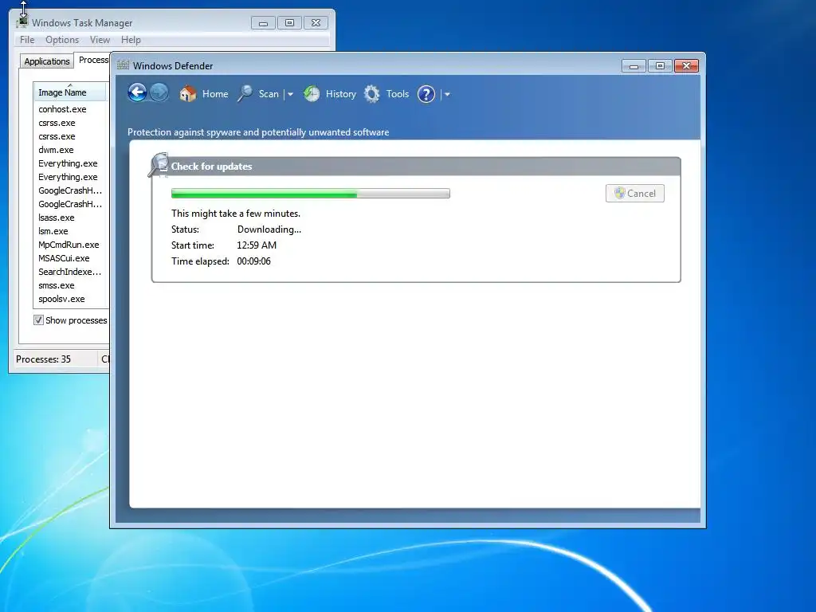Screen dimensions: 816x612
Task: Open the View menu in Task Manager
Action: click(x=100, y=40)
